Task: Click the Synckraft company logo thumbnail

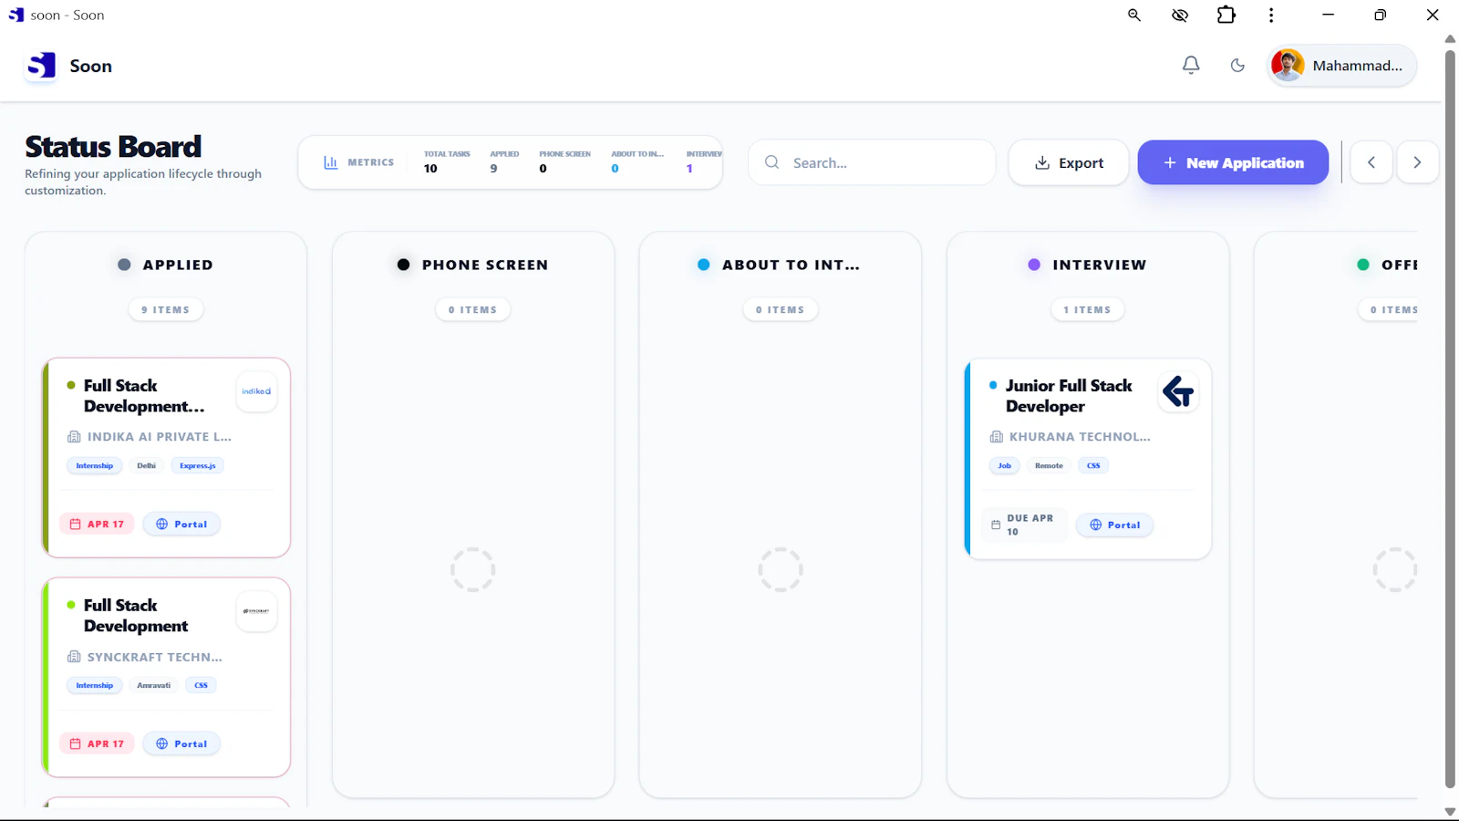Action: [256, 611]
